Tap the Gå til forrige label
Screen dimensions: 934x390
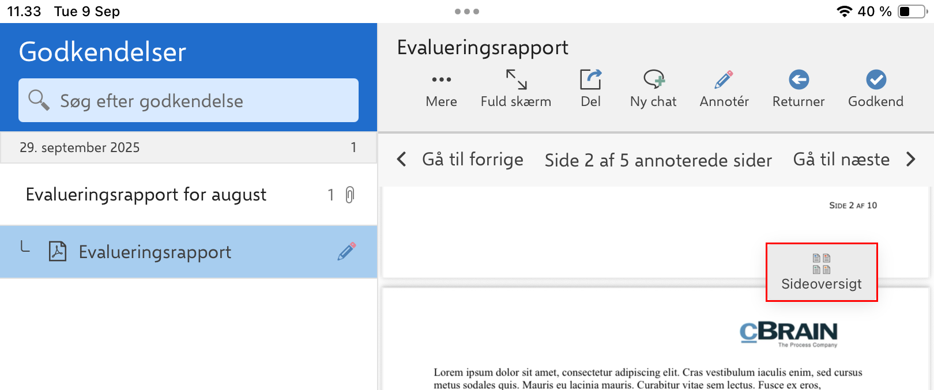pyautogui.click(x=473, y=160)
